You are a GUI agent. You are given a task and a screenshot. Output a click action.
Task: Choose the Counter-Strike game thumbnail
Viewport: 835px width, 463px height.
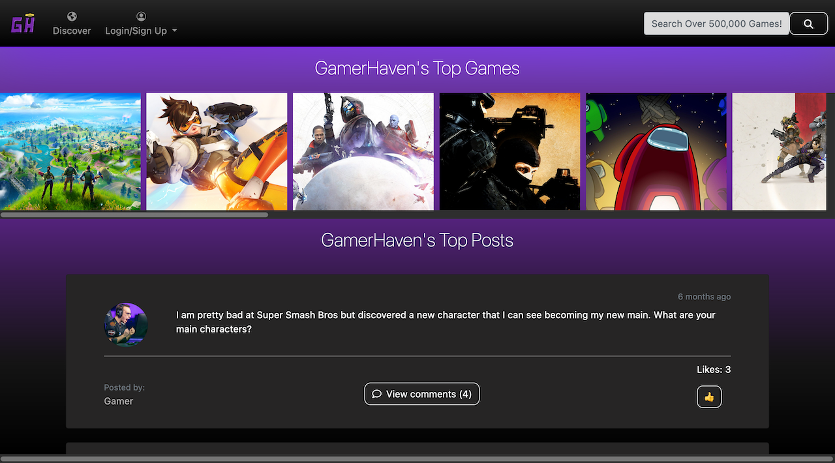point(509,151)
